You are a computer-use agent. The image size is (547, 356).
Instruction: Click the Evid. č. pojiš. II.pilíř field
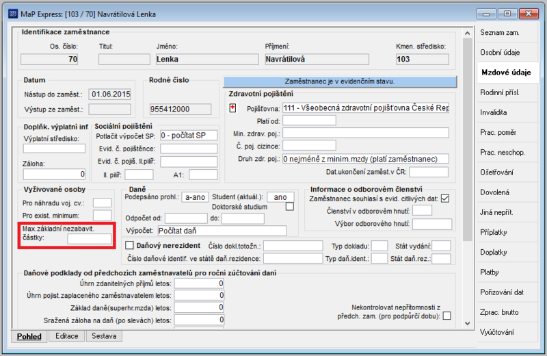(x=189, y=162)
